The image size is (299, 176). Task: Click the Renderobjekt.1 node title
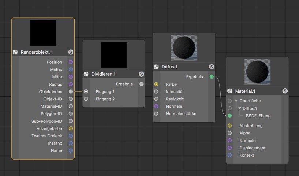[36, 52]
